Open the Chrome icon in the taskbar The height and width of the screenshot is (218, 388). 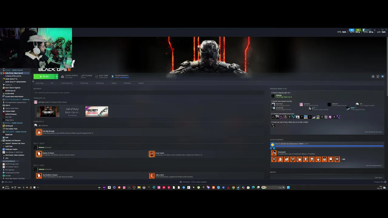click(233, 187)
